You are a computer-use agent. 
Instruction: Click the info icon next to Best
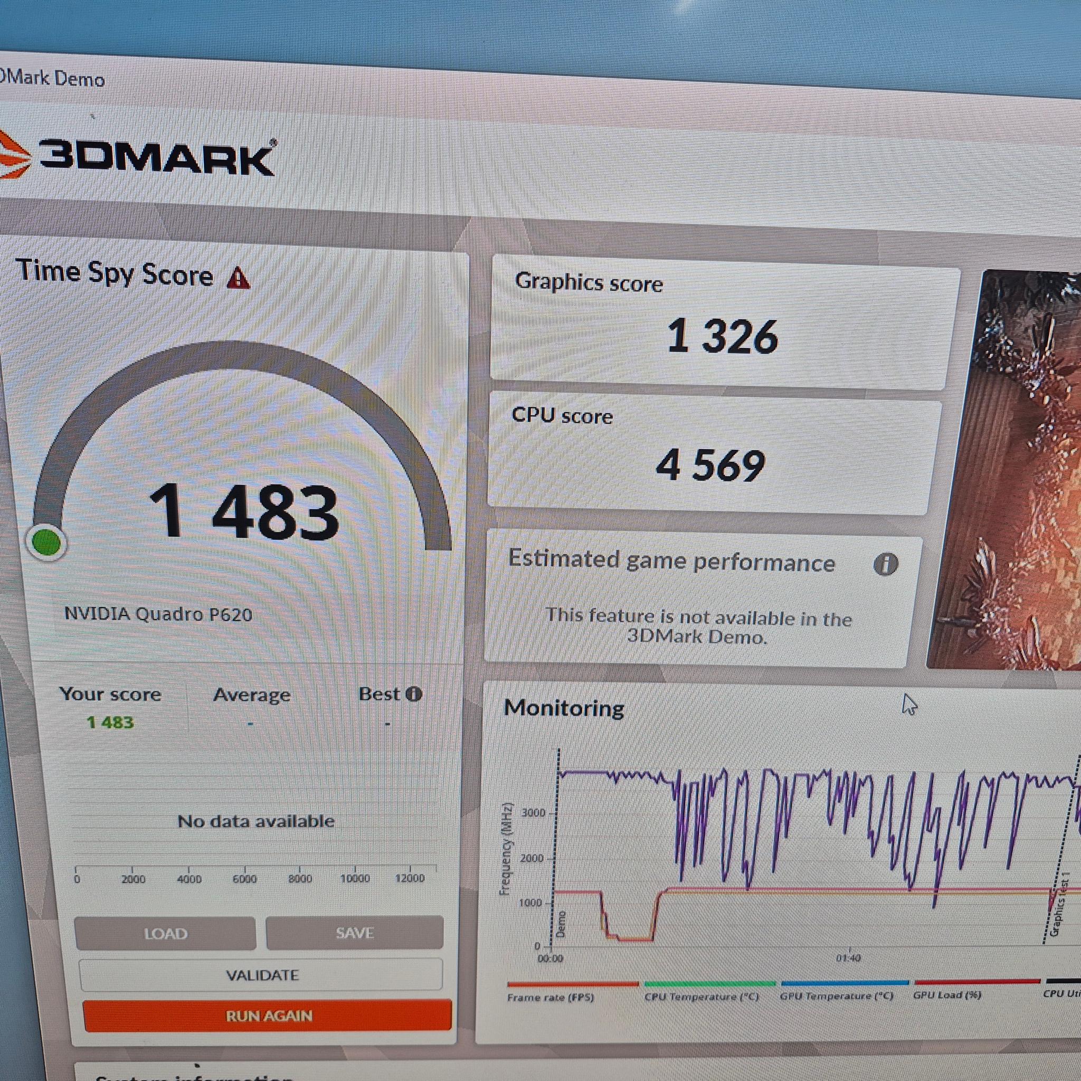(413, 694)
